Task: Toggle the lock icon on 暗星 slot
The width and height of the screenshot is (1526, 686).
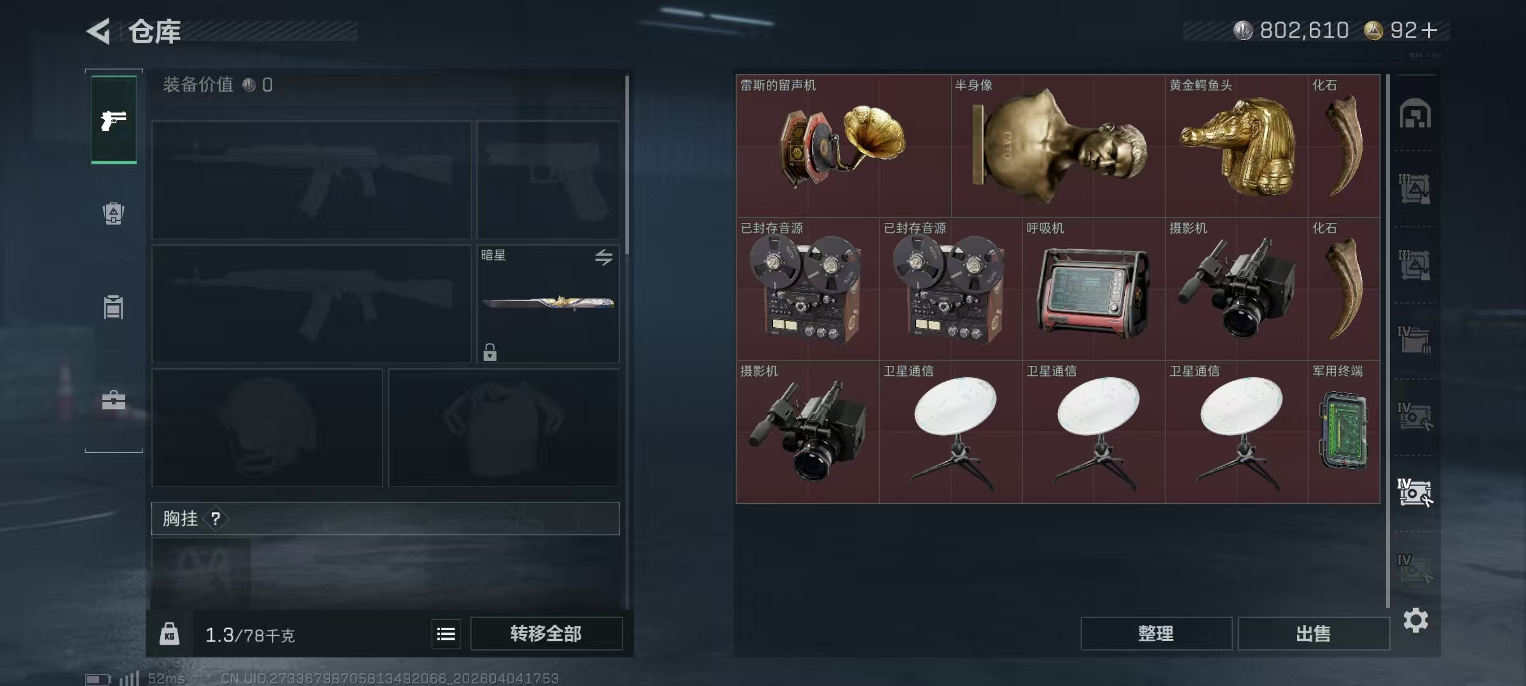Action: [x=490, y=352]
